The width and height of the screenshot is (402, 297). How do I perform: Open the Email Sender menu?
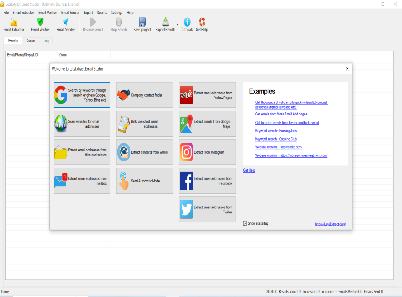[x=70, y=13]
